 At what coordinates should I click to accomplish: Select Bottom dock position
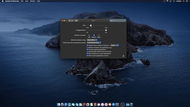(x=94, y=35)
